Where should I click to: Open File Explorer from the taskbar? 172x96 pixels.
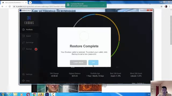15,94
